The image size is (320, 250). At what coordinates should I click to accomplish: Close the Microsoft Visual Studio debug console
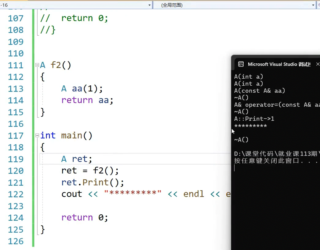pos(318,64)
